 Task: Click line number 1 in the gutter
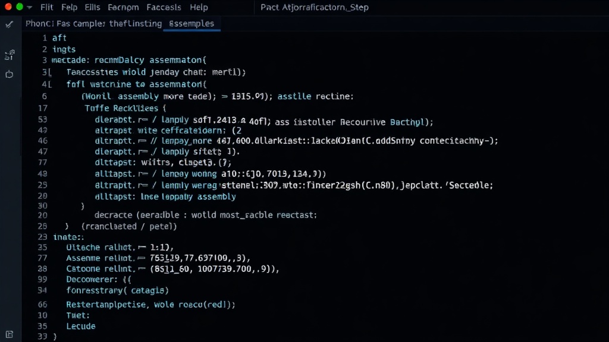pos(45,38)
